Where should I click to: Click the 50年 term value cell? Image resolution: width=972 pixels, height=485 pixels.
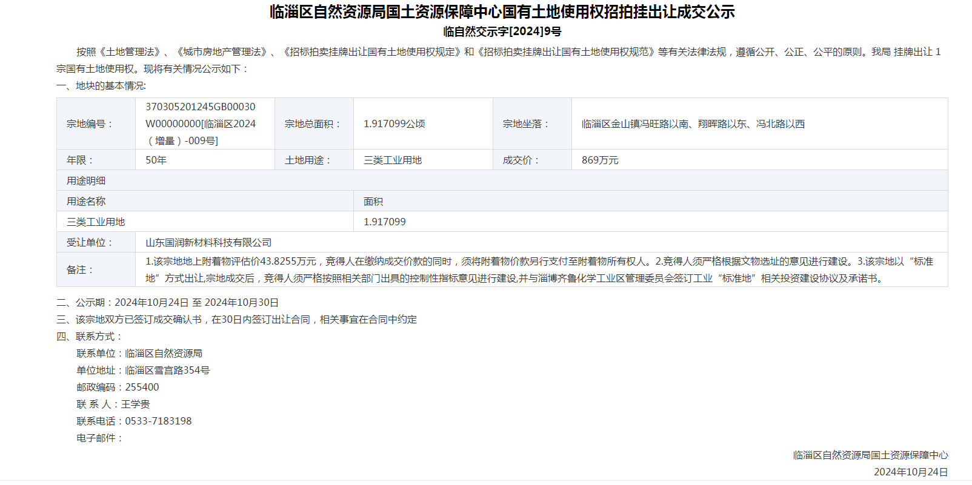coord(156,160)
